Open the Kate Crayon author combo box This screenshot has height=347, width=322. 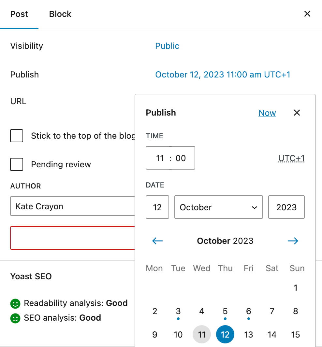pos(72,206)
